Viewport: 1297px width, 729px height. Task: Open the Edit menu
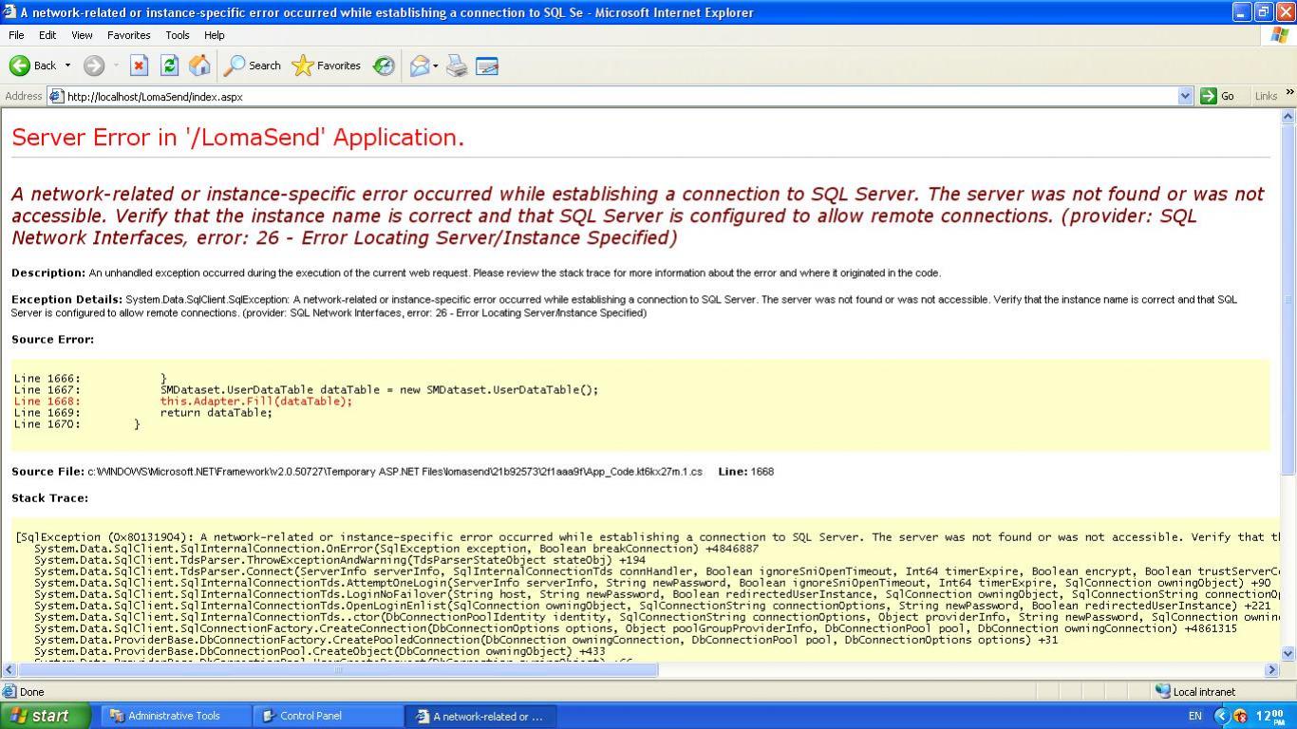pyautogui.click(x=47, y=35)
